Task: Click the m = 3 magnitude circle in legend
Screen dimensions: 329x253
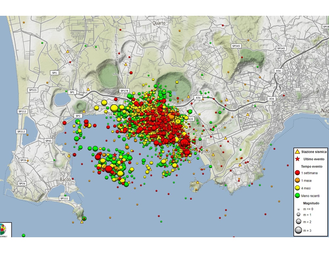Action: pos(298,231)
